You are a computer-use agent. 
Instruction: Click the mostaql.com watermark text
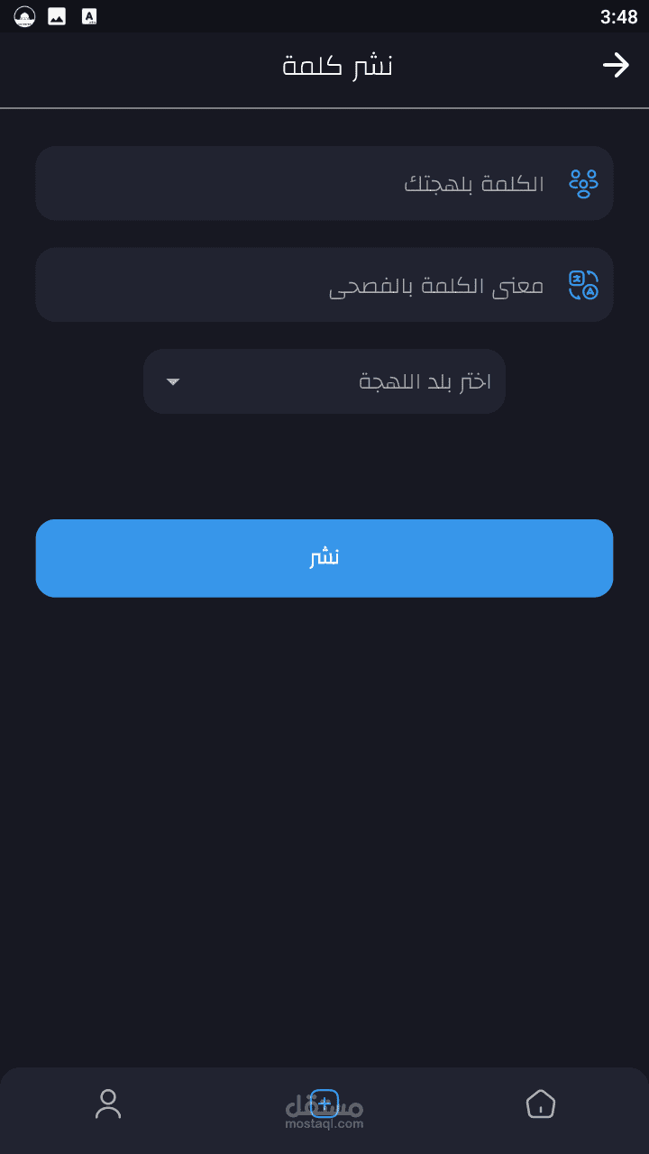pos(324,1124)
